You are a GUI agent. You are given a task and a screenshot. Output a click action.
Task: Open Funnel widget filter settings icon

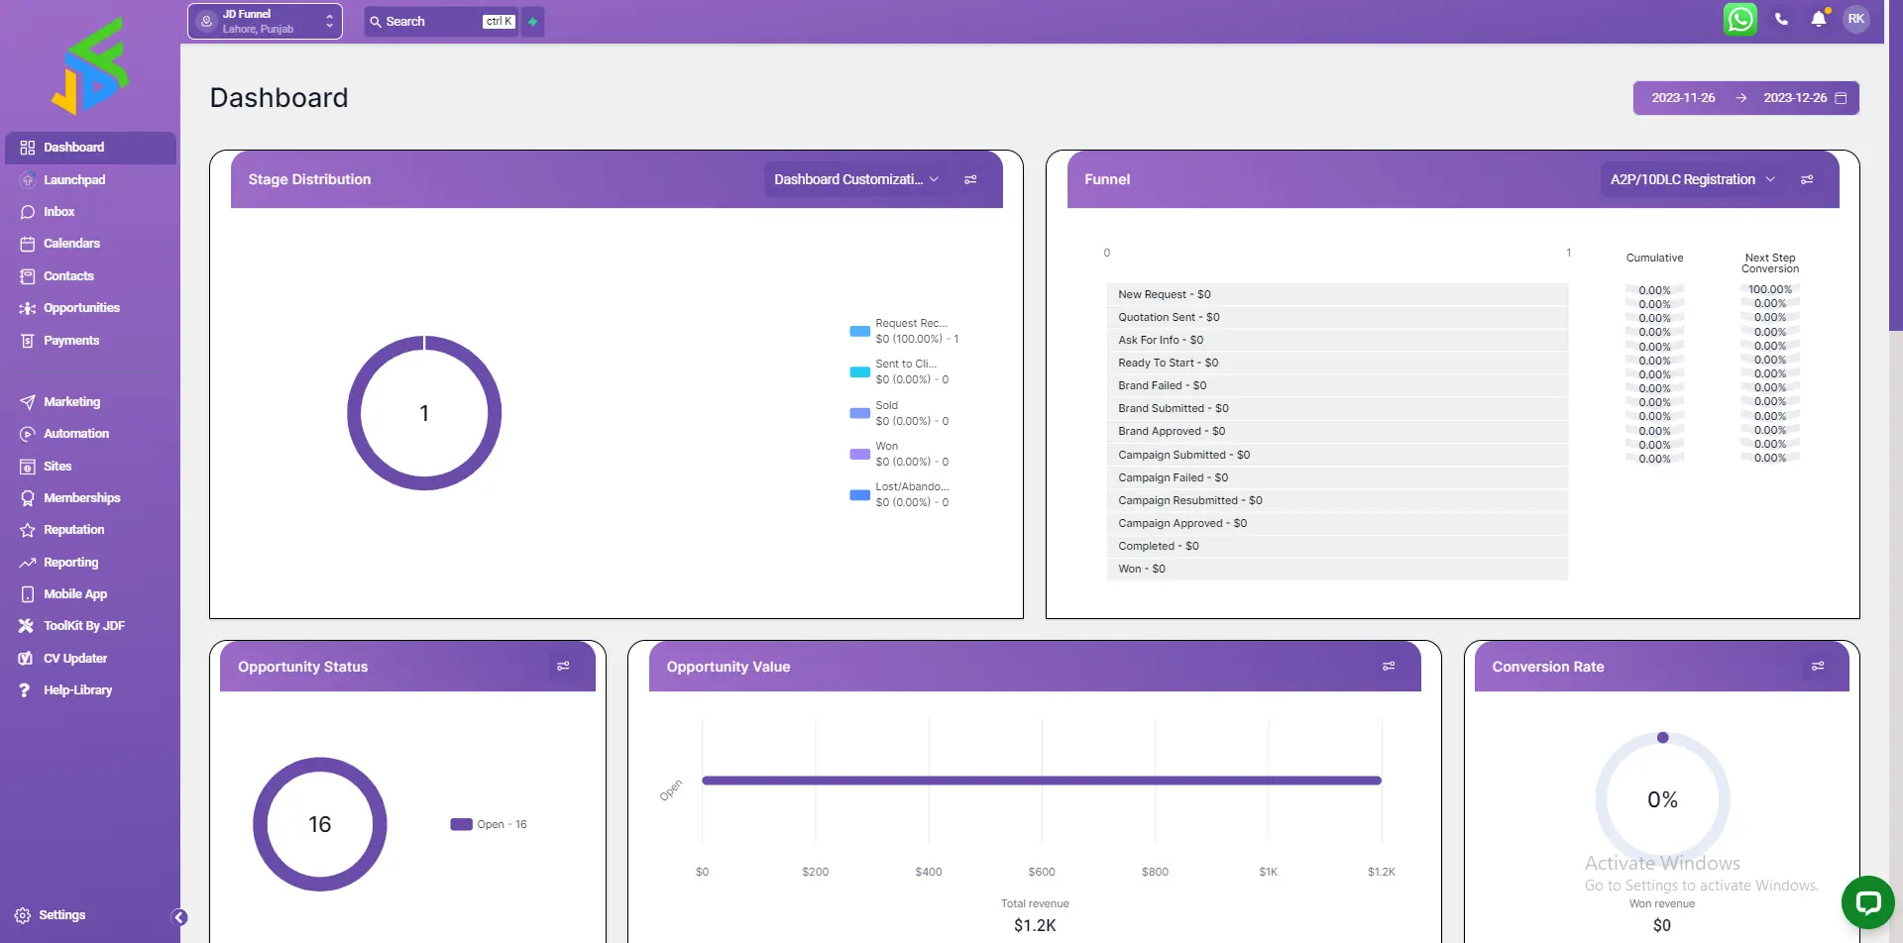(1807, 179)
